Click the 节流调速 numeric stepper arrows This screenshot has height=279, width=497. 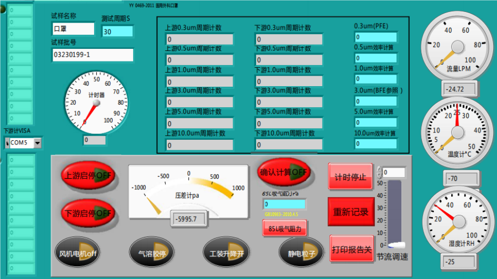click(379, 172)
